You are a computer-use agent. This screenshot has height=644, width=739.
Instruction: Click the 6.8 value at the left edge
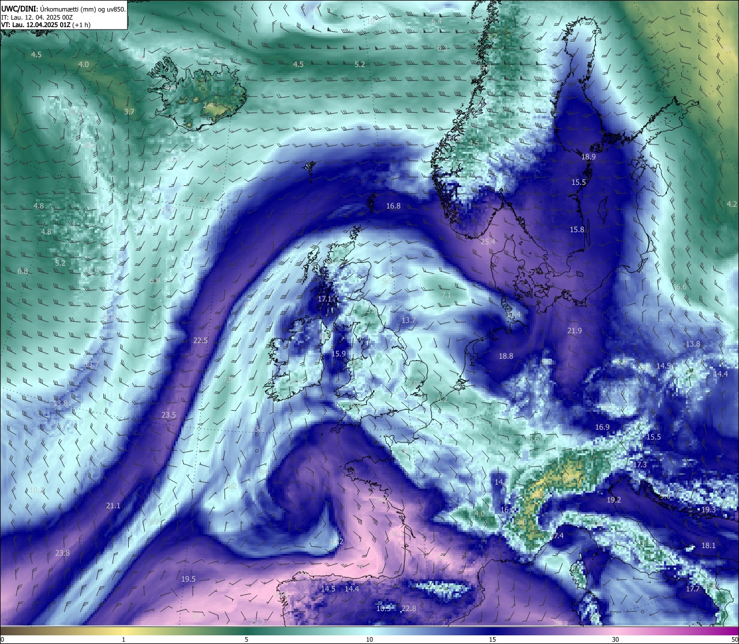click(x=23, y=271)
